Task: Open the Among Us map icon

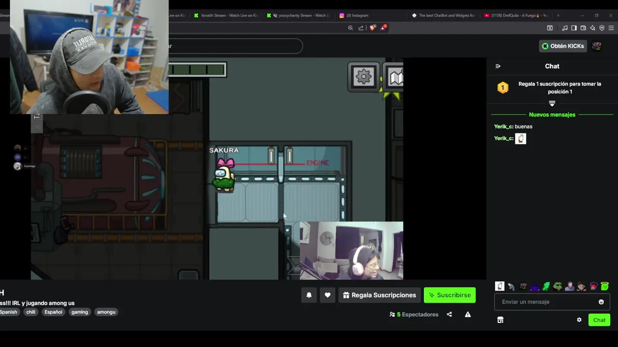Action: pyautogui.click(x=394, y=76)
